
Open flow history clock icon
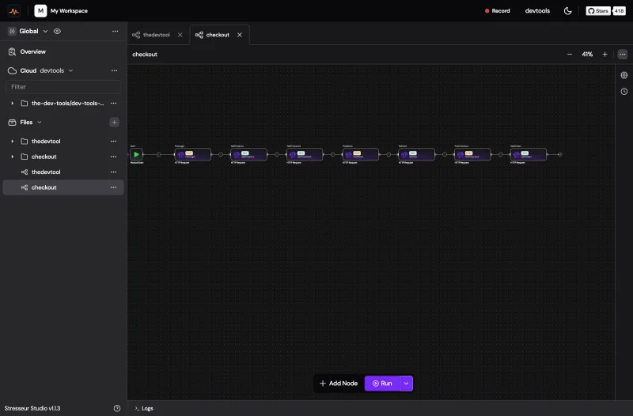[624, 92]
